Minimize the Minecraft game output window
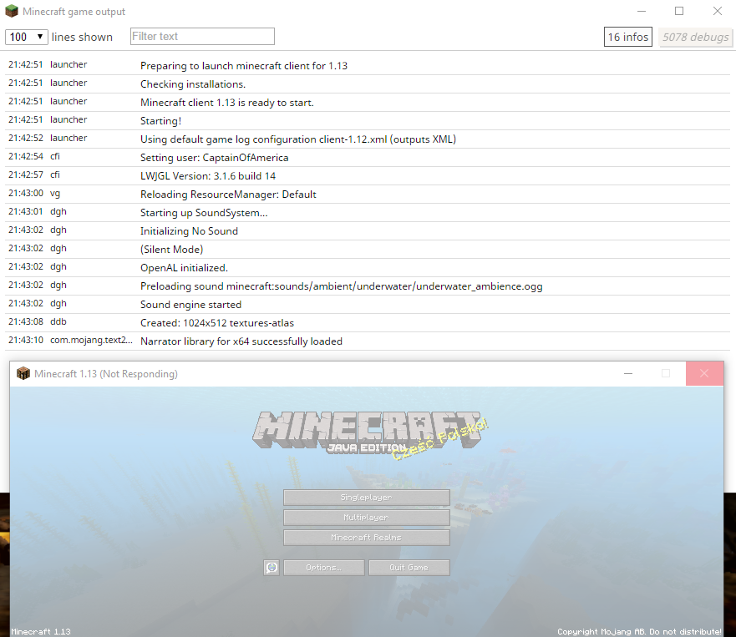This screenshot has width=736, height=637. point(642,11)
